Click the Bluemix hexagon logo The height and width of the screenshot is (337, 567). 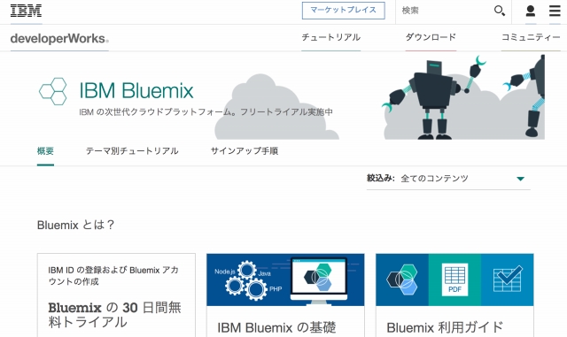pos(53,91)
